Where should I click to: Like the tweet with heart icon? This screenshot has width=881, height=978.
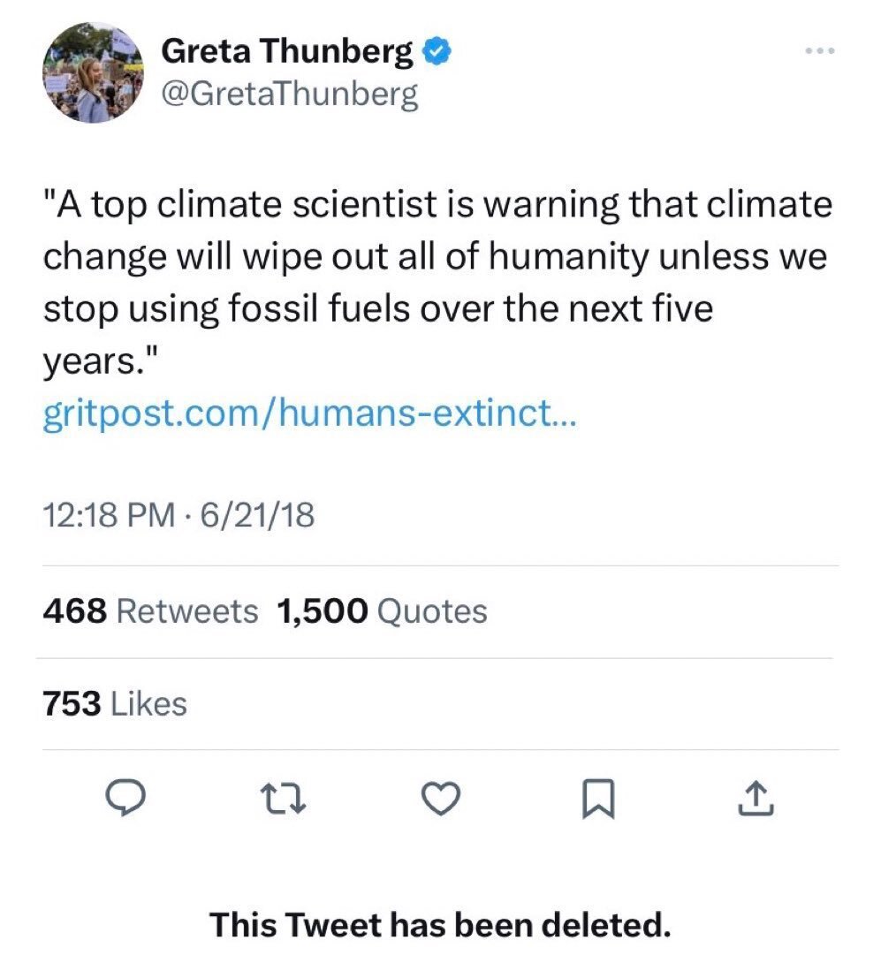point(441,799)
